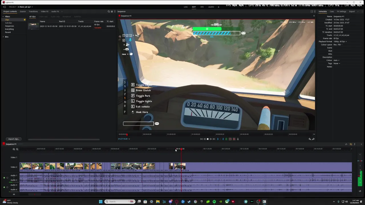Click the viewer scrub bar playhead marker
Viewport: 365px width, 205px height.
[127, 134]
